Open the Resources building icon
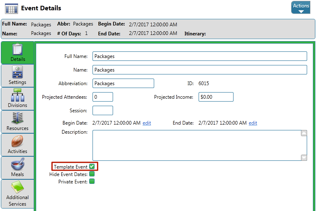This screenshot has width=317, height=211. tap(18, 118)
